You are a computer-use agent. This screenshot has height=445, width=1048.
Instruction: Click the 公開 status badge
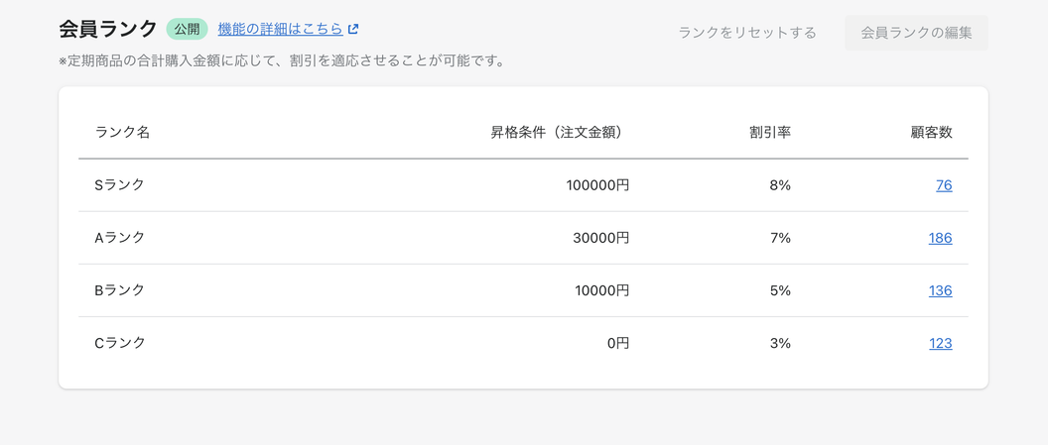pyautogui.click(x=187, y=30)
